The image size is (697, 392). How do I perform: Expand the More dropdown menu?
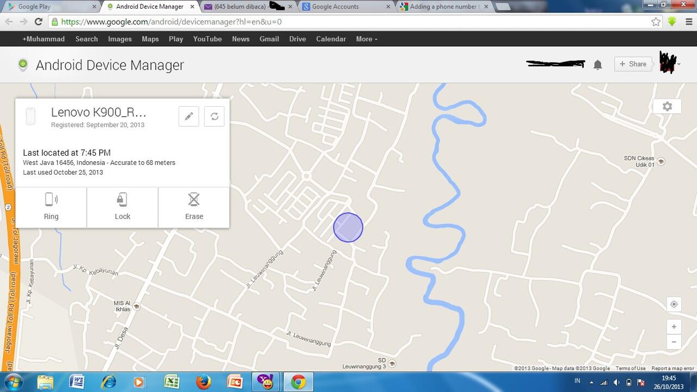[366, 39]
